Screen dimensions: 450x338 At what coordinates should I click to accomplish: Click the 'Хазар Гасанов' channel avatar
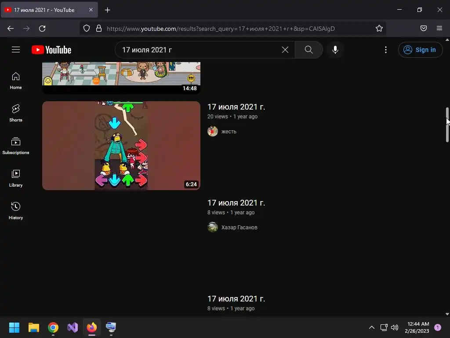(213, 228)
